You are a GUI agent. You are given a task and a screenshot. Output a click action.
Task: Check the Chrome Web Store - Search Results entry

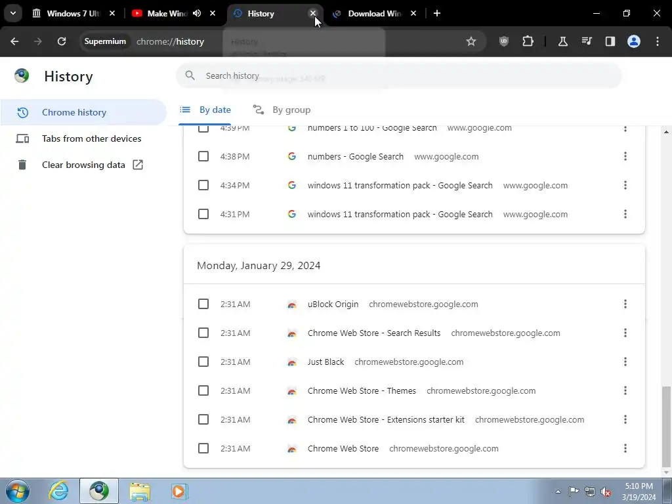click(x=203, y=333)
